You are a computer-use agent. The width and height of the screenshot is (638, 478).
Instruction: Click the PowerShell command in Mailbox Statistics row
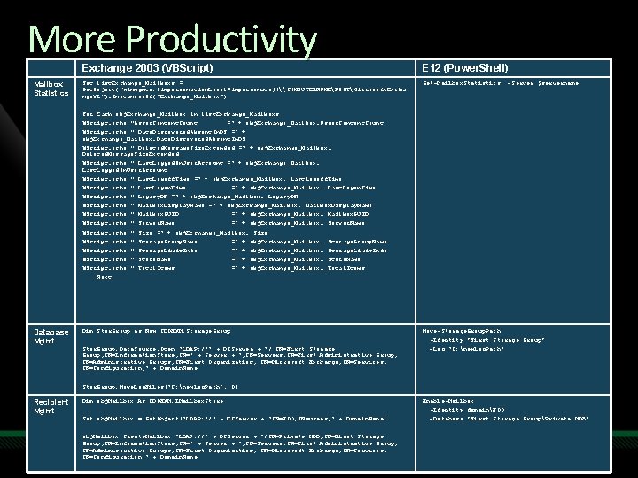click(501, 83)
